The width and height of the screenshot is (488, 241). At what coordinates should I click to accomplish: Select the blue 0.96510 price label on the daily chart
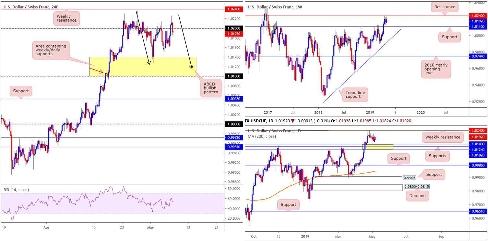click(478, 211)
